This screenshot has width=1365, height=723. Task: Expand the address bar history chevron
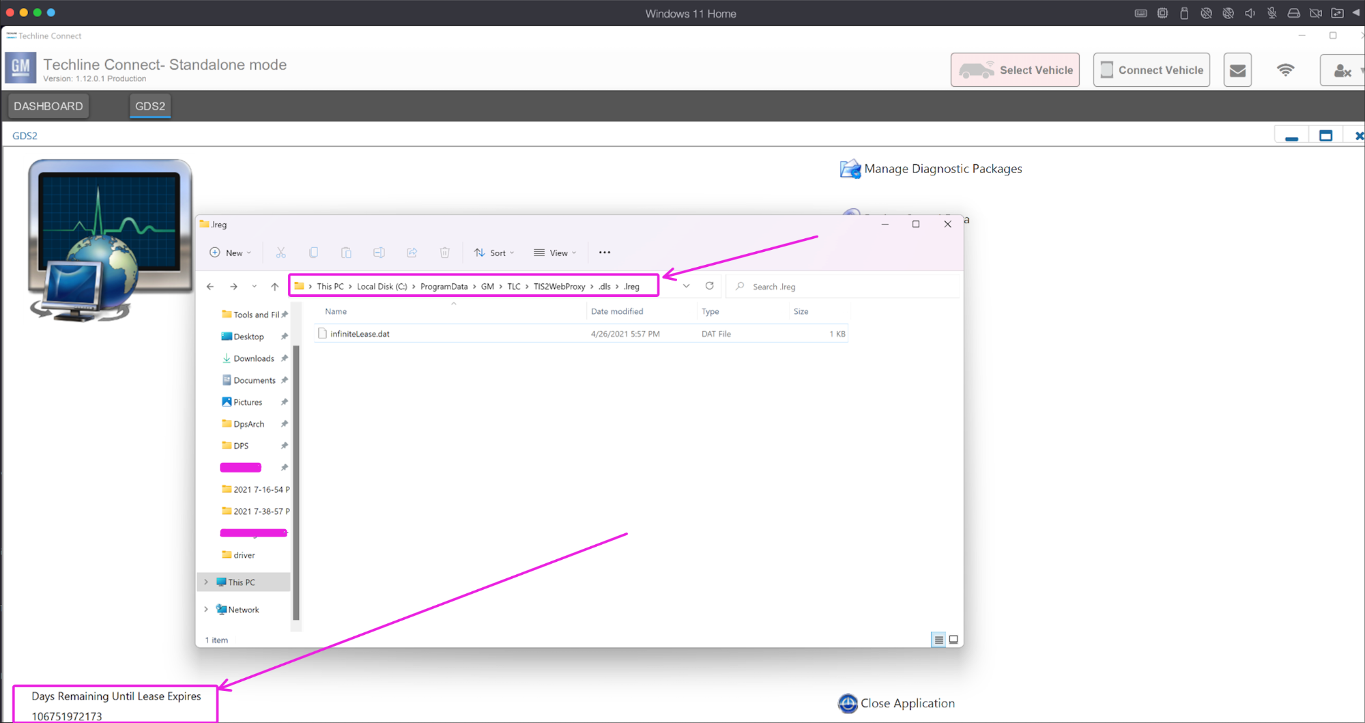pos(687,286)
